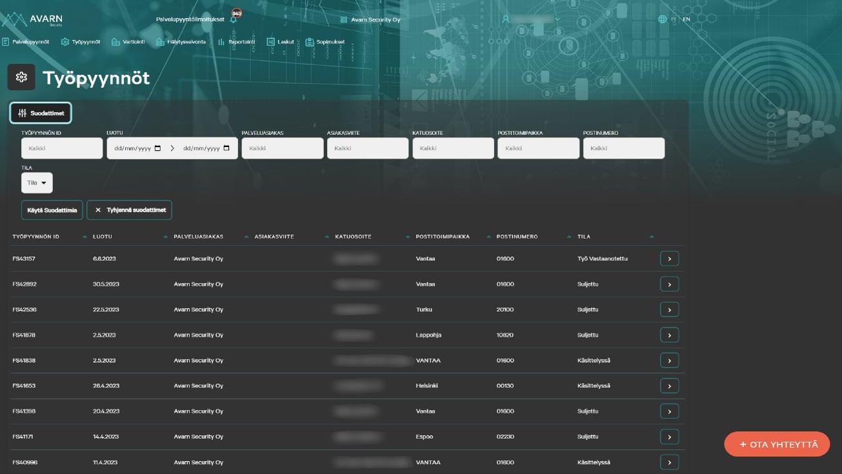Click the Avarn Security logo
The width and height of the screenshot is (842, 474).
[x=32, y=19]
